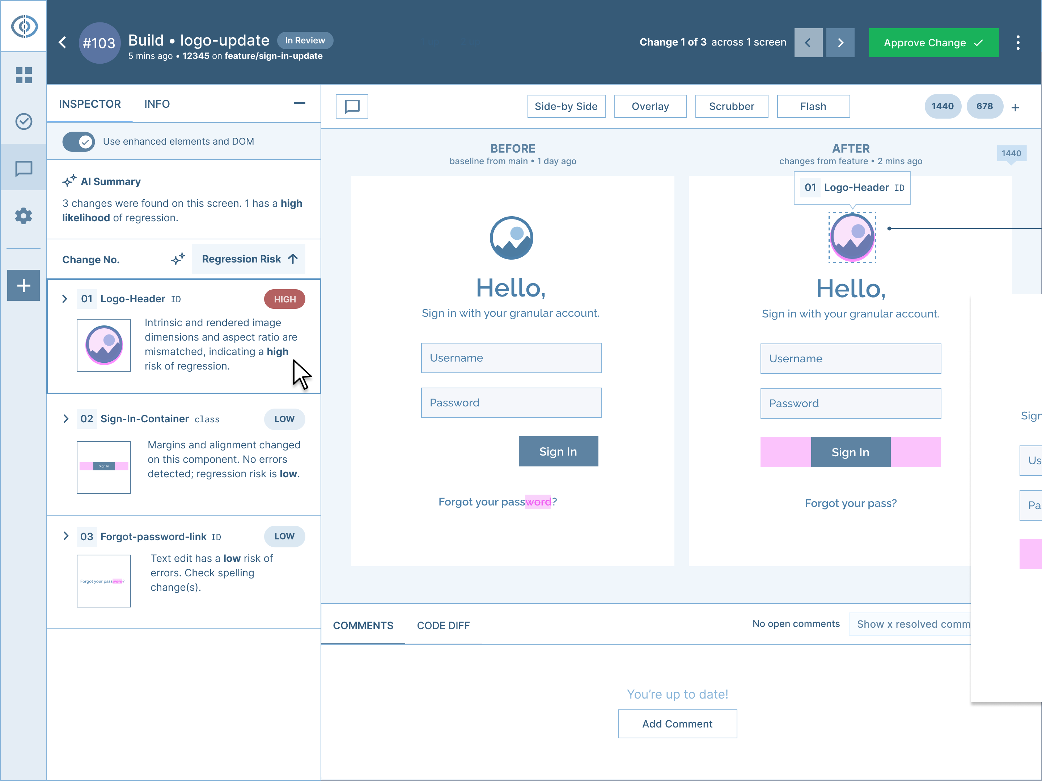The image size is (1042, 781).
Task: Expand change 02 Sign-In-Container chevron
Action: pyautogui.click(x=66, y=419)
